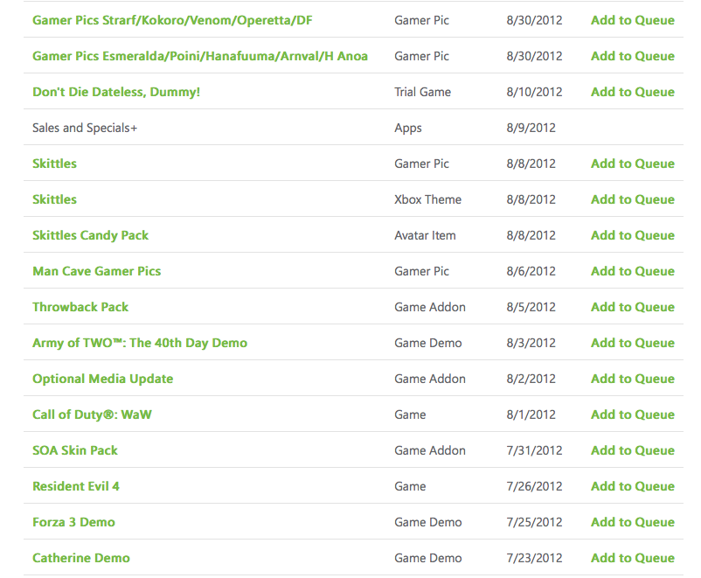Screen dimensions: 701x578
Task: Select the date 7/23/2012
Action: [534, 558]
